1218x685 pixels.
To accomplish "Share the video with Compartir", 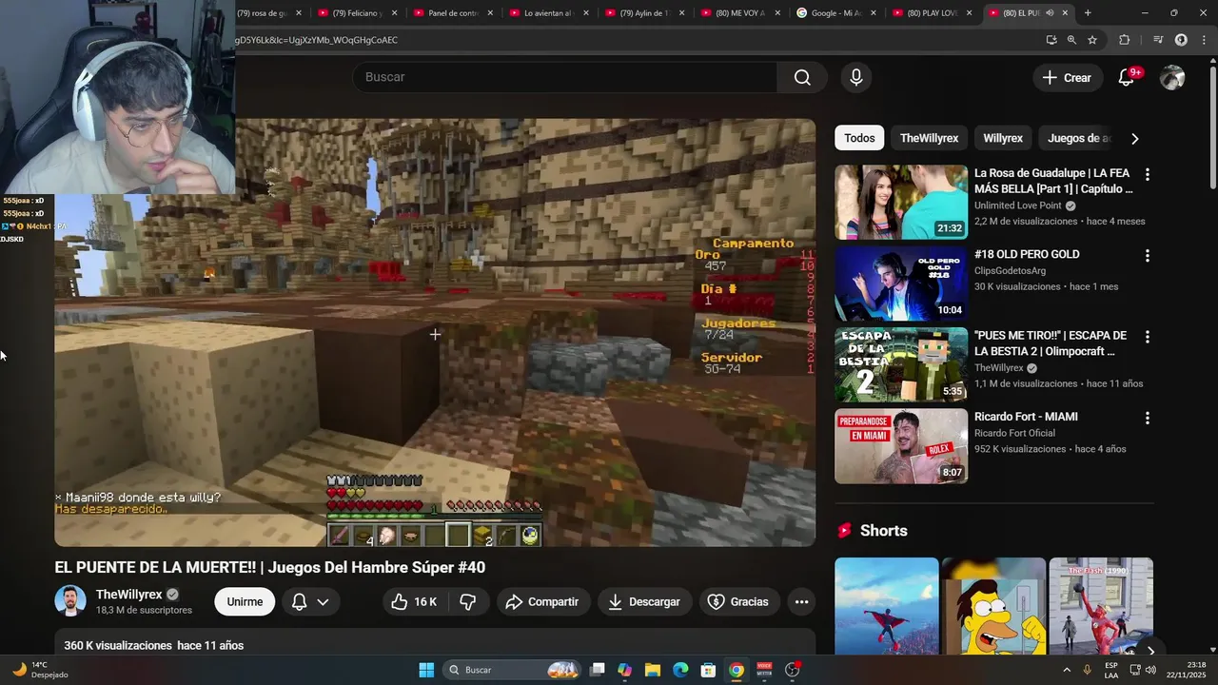I will (x=542, y=601).
